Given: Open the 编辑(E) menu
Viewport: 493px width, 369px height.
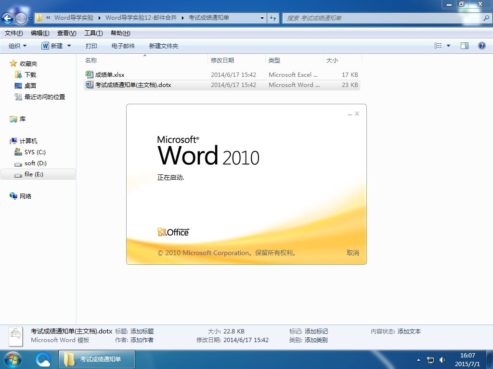Looking at the screenshot, I should (40, 33).
